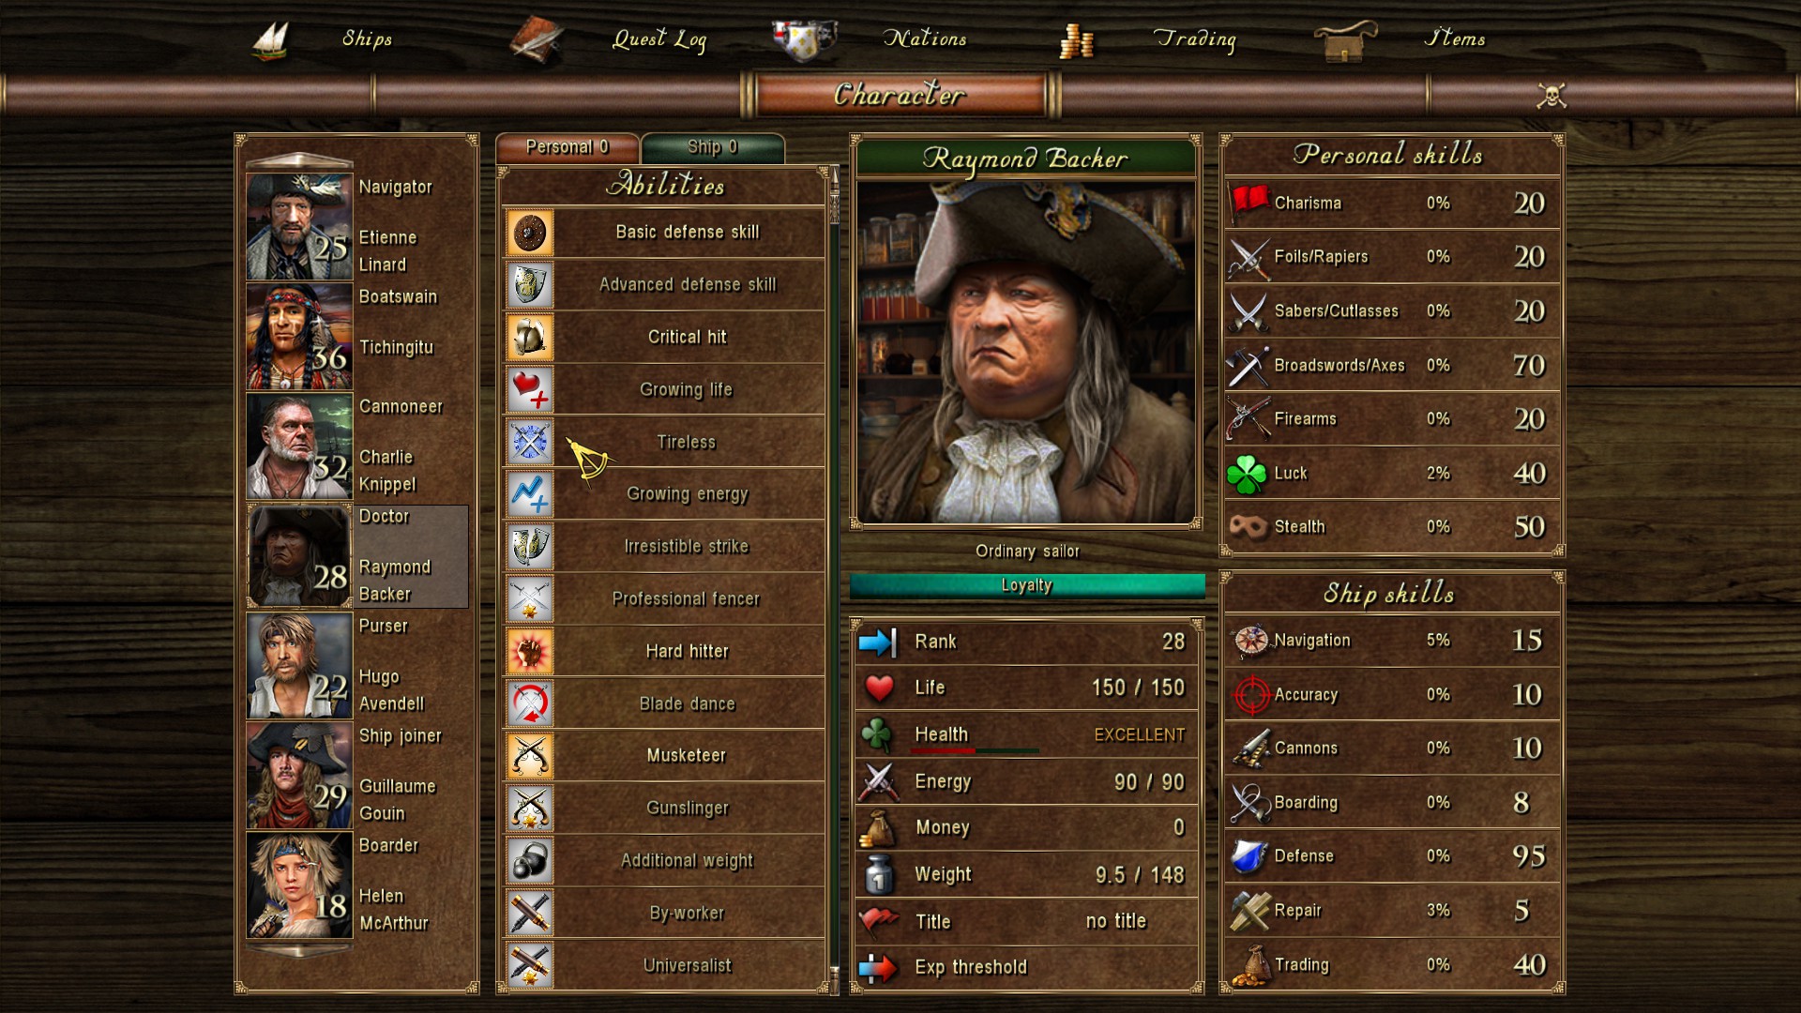Click the Basic defense skill shield icon
The width and height of the screenshot is (1801, 1013).
pos(530,233)
